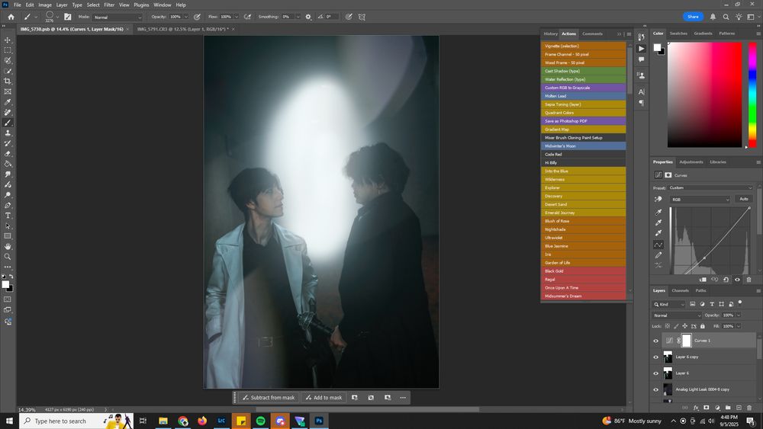Click the trash icon in Layers panel
Screen dimensions: 763x429
click(x=749, y=408)
